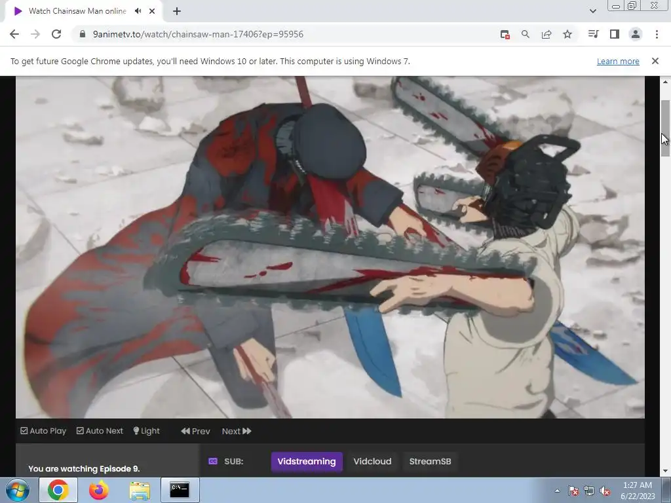Image resolution: width=671 pixels, height=503 pixels.
Task: Skip to the Next episode
Action: pos(236,431)
